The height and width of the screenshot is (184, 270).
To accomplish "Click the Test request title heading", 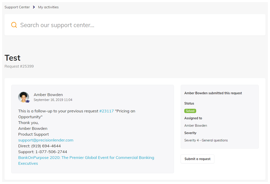I will tap(13, 58).
